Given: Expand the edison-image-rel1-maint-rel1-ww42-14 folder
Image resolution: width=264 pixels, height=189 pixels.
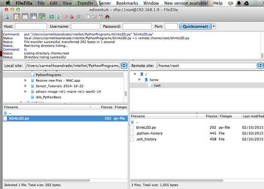Looking at the screenshot, I should (x=26, y=91).
